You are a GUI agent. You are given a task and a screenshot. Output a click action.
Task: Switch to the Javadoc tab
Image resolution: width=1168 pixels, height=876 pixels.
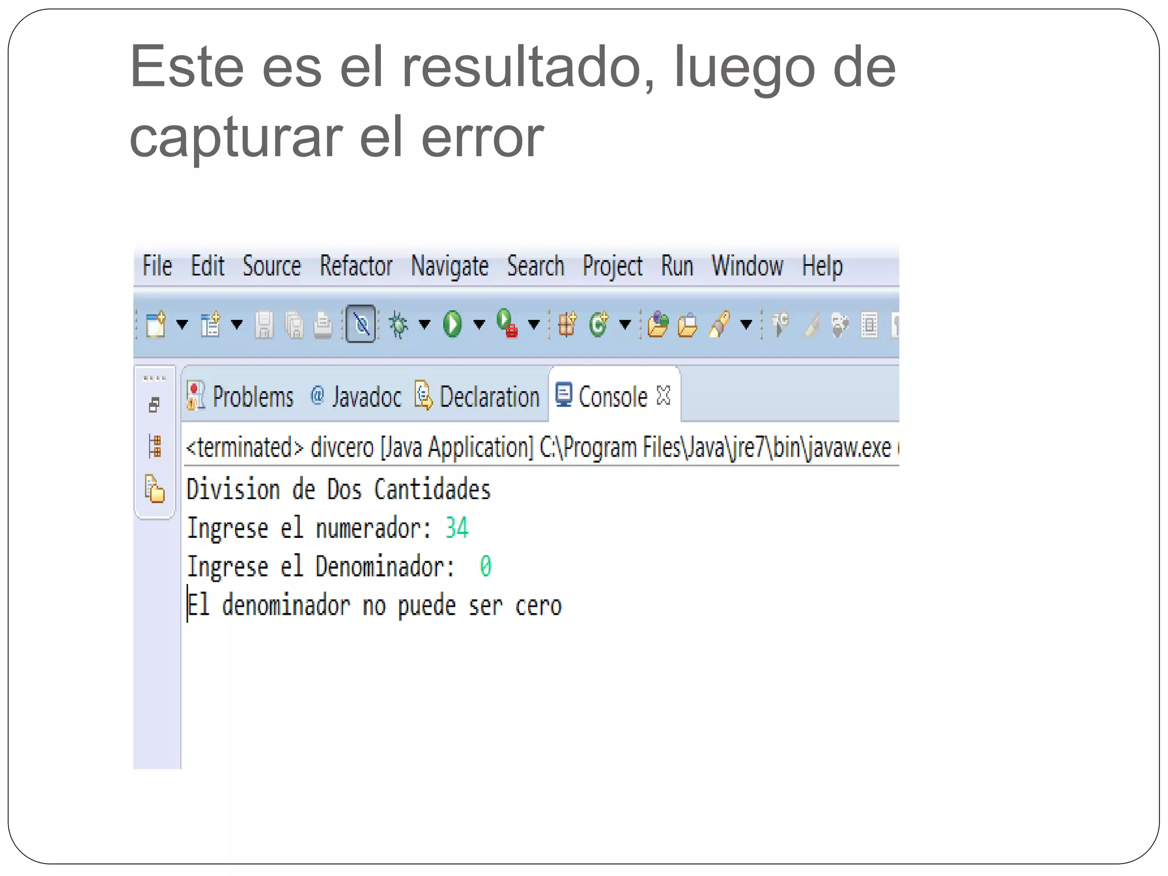pyautogui.click(x=356, y=396)
